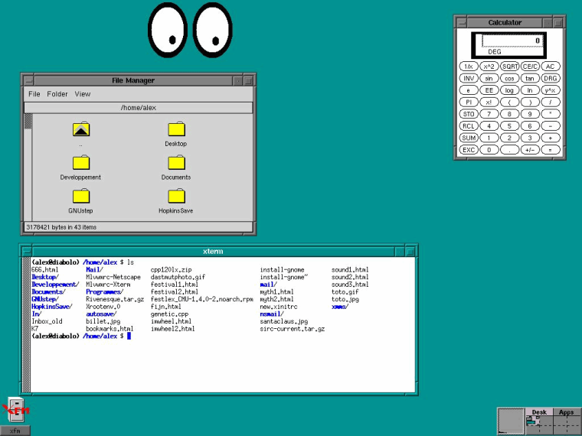Toggle the INV calculator key
Screen dimensions: 582x436
coord(469,78)
